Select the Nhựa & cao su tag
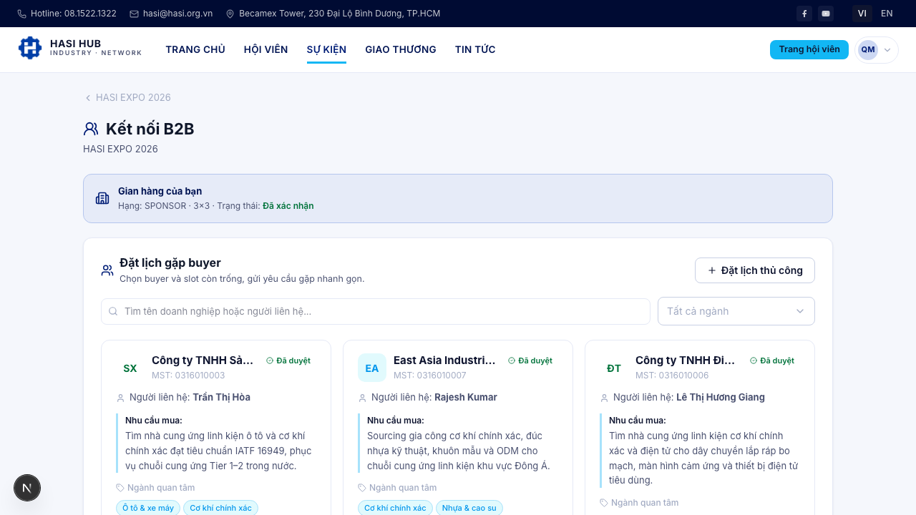 tap(469, 508)
